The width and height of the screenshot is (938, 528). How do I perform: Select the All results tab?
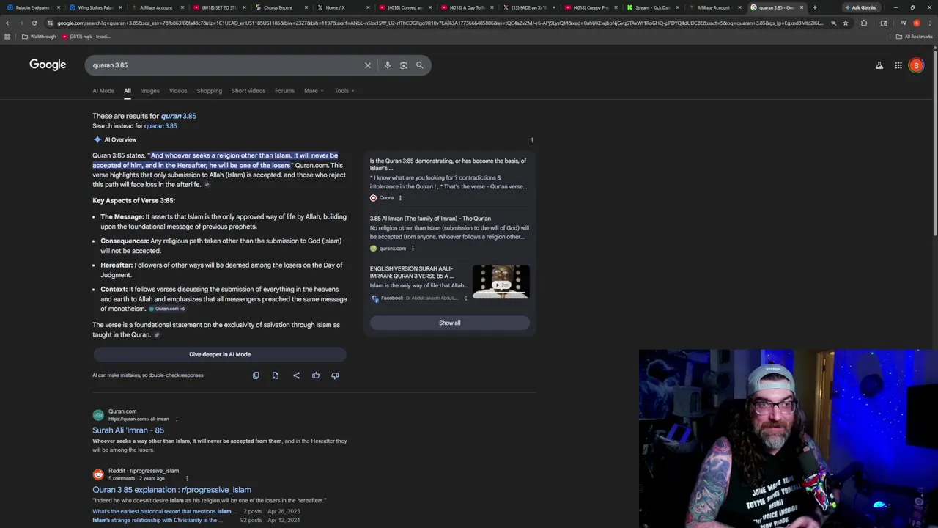[127, 91]
